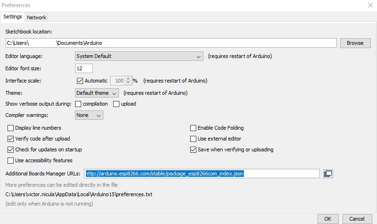Disable Save when verifying or uploading

click(193, 149)
